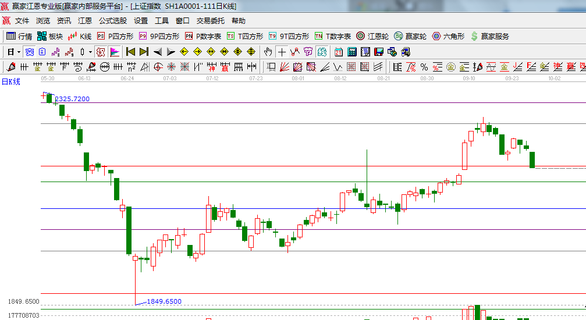Click the calculator icon in the toolbar
This screenshot has width=586, height=320.
[x=351, y=52]
